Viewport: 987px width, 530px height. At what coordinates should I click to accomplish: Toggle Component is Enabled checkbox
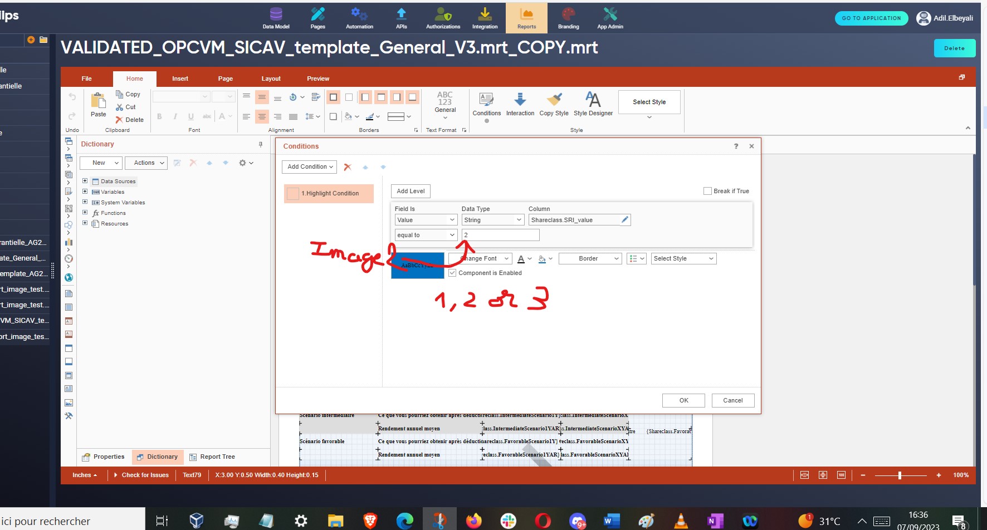coord(452,273)
